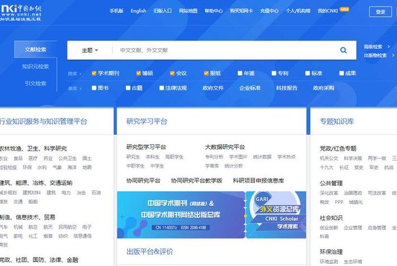
Task: Click 创业创新 link
Action: [x=329, y=228]
